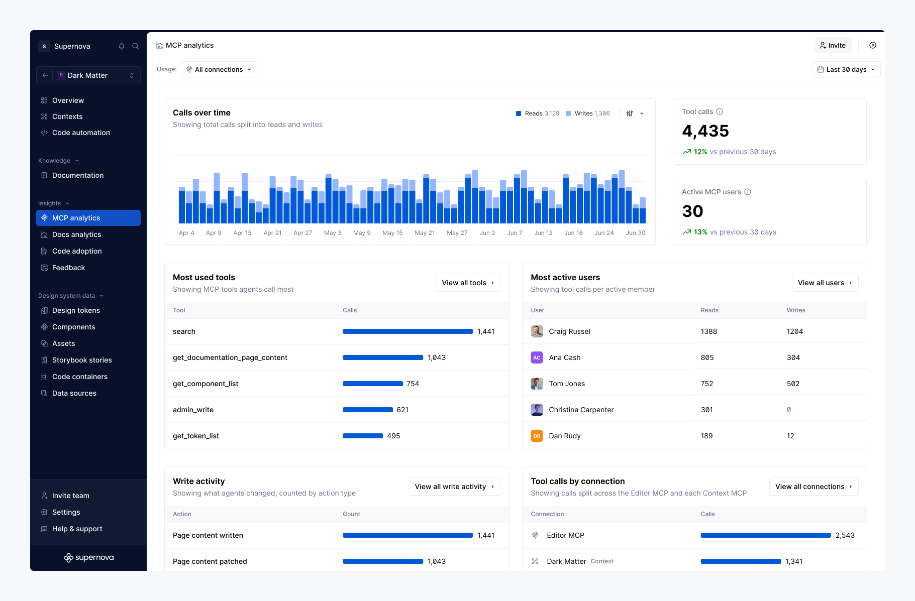Image resolution: width=915 pixels, height=601 pixels.
Task: Click the supernova logo in the sidebar footer
Action: (x=89, y=558)
